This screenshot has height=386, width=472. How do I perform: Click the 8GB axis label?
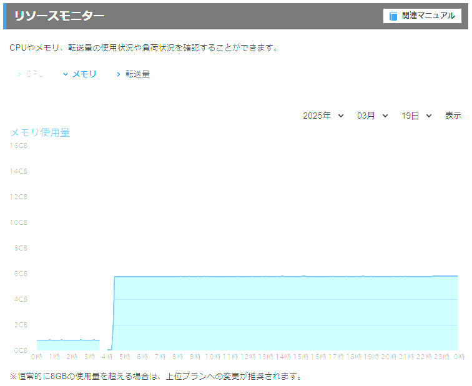pos(21,248)
